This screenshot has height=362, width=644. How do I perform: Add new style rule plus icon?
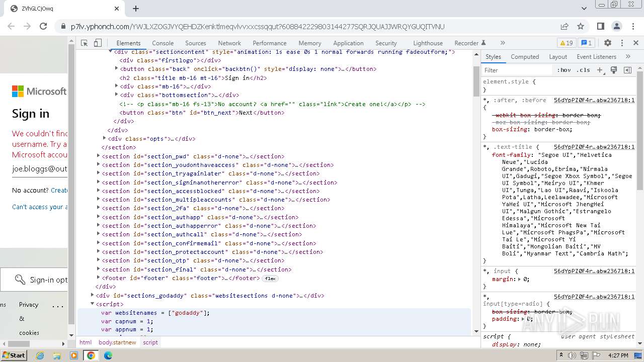[600, 70]
